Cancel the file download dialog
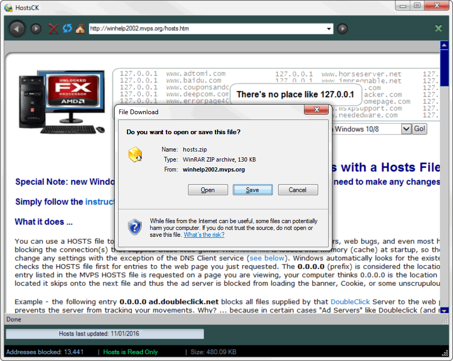Image resolution: width=453 pixels, height=361 pixels. click(298, 190)
